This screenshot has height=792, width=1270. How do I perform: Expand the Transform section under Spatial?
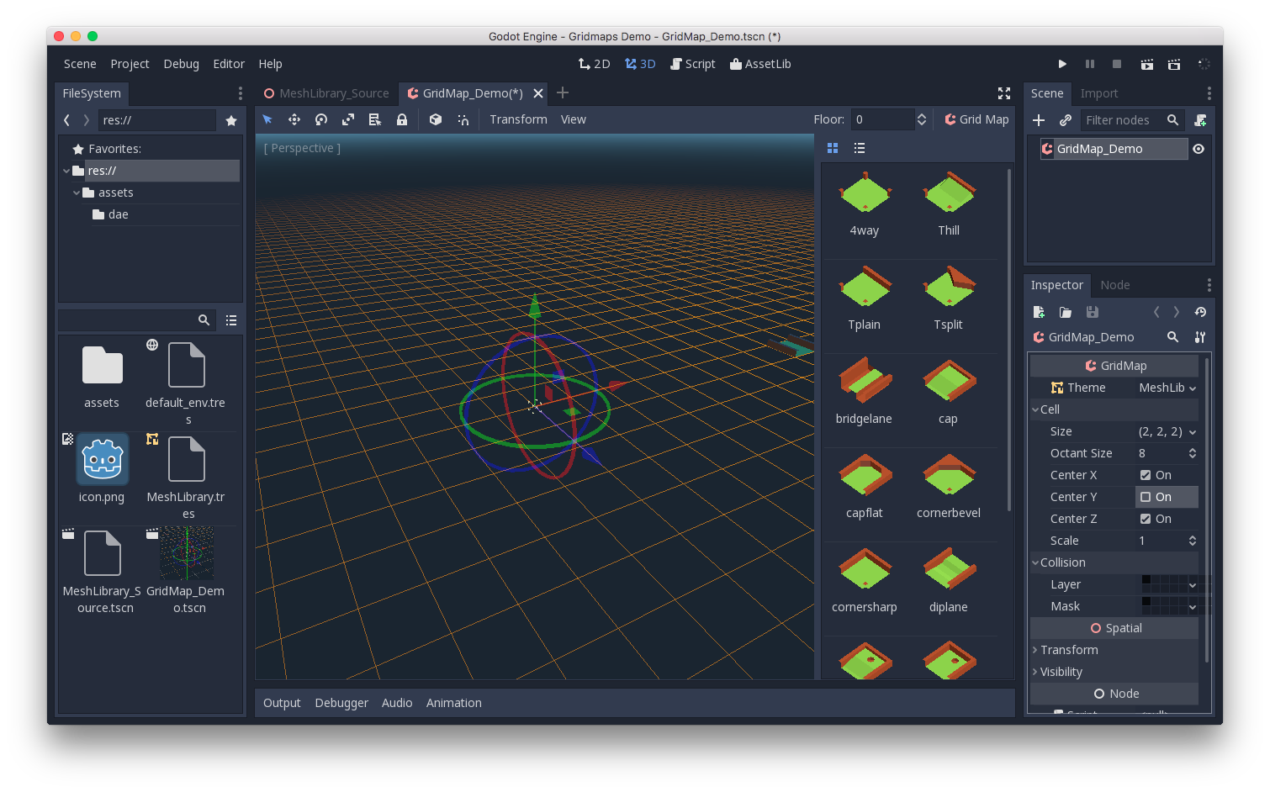1066,650
